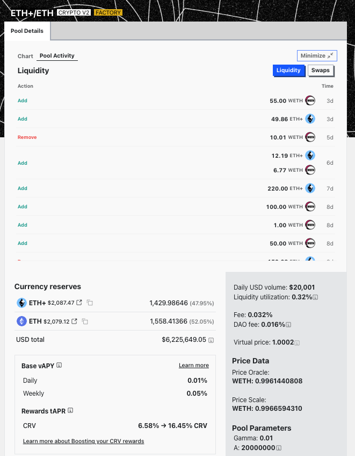Select the Daily 0.01% vAPY value

197,381
